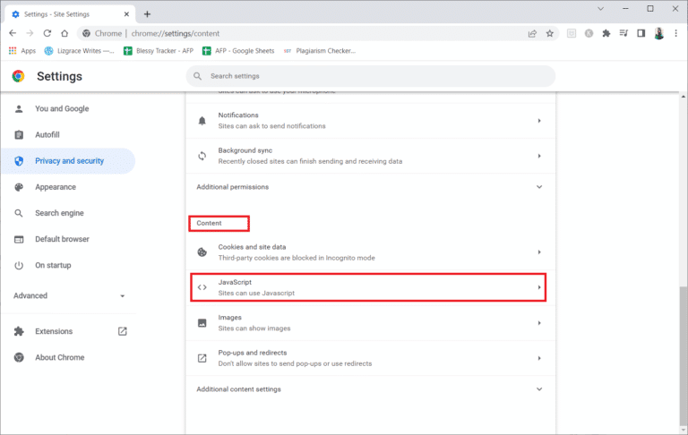
Task: Open Pop-ups and redirects settings
Action: [x=371, y=358]
